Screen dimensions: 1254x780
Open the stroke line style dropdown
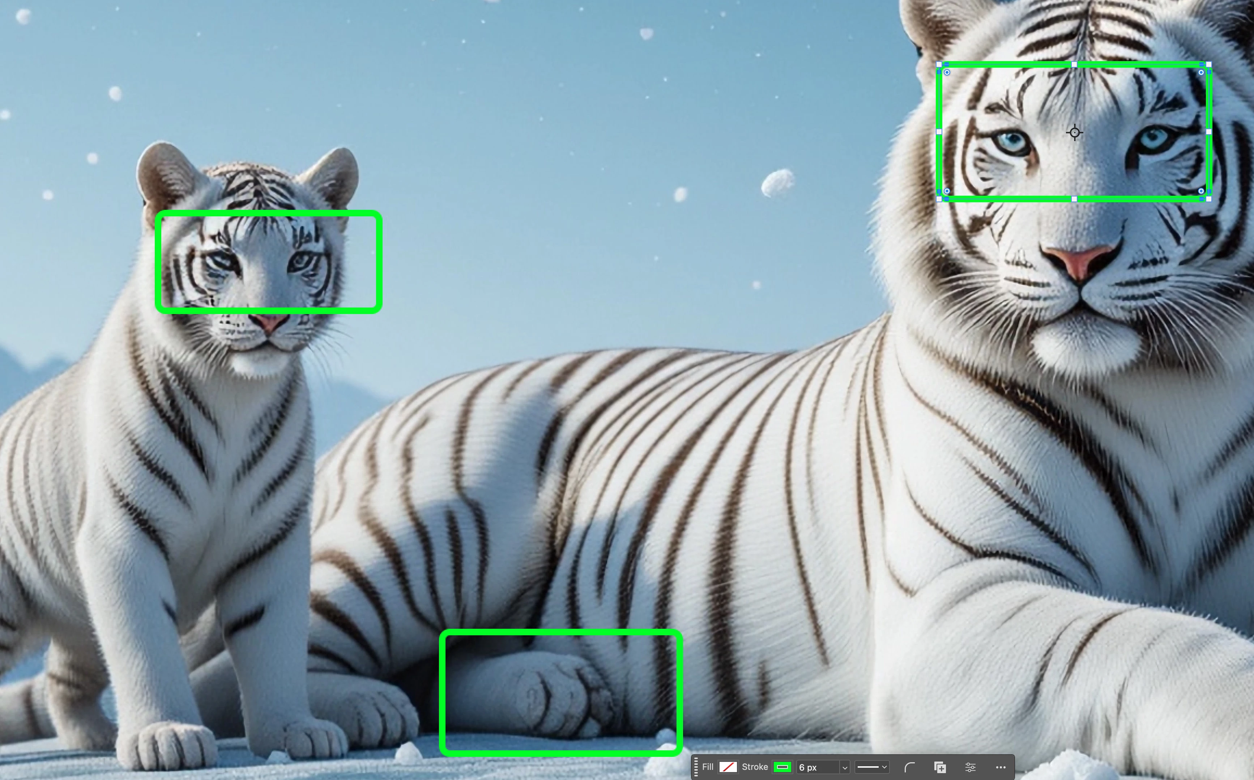[x=872, y=767]
